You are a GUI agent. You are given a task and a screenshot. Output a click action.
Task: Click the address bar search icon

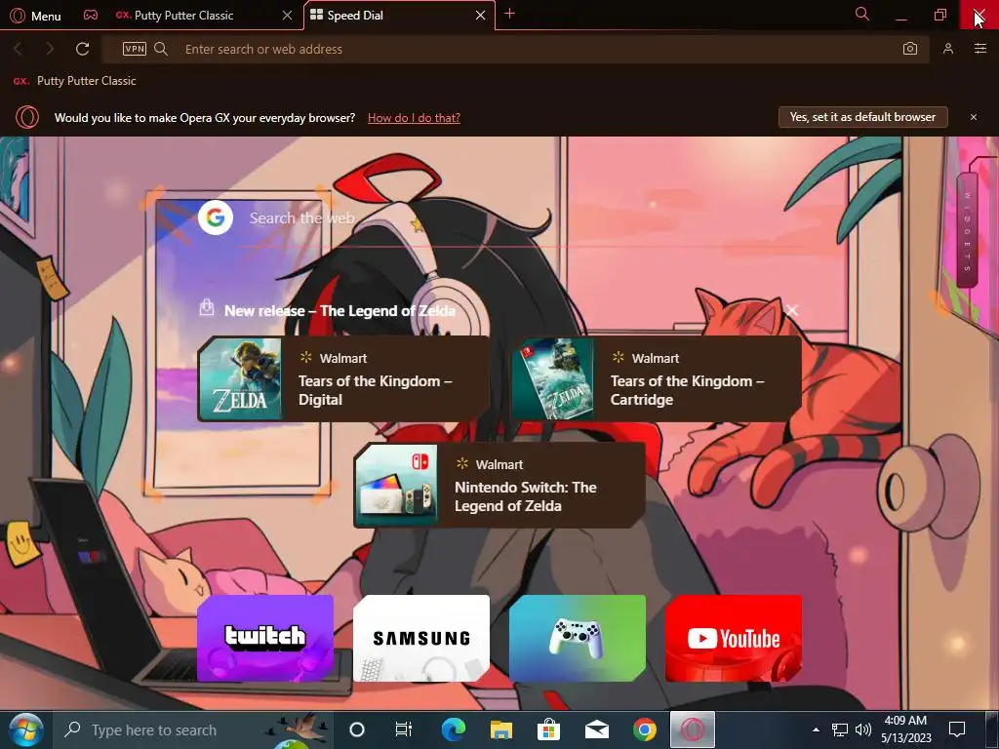[x=161, y=49]
